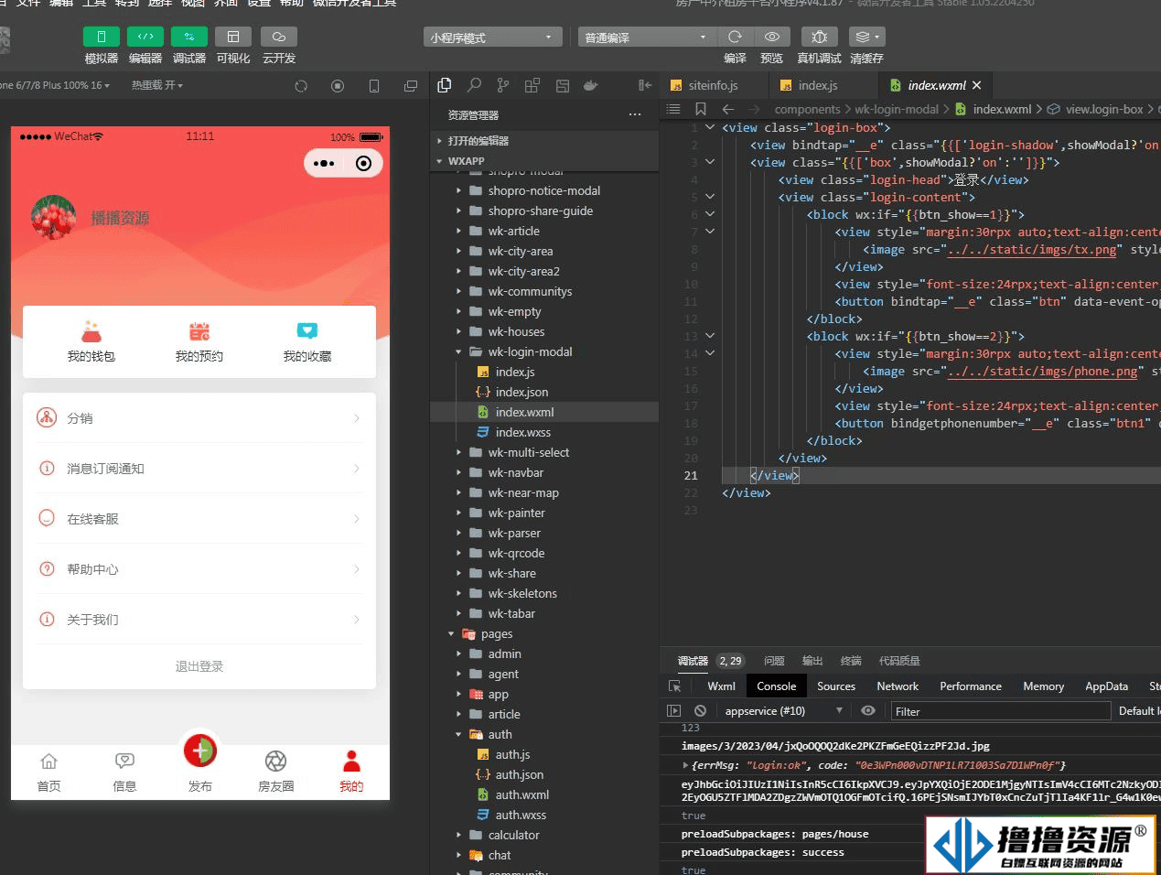
Task: Open the source control branch icon
Action: (x=503, y=85)
